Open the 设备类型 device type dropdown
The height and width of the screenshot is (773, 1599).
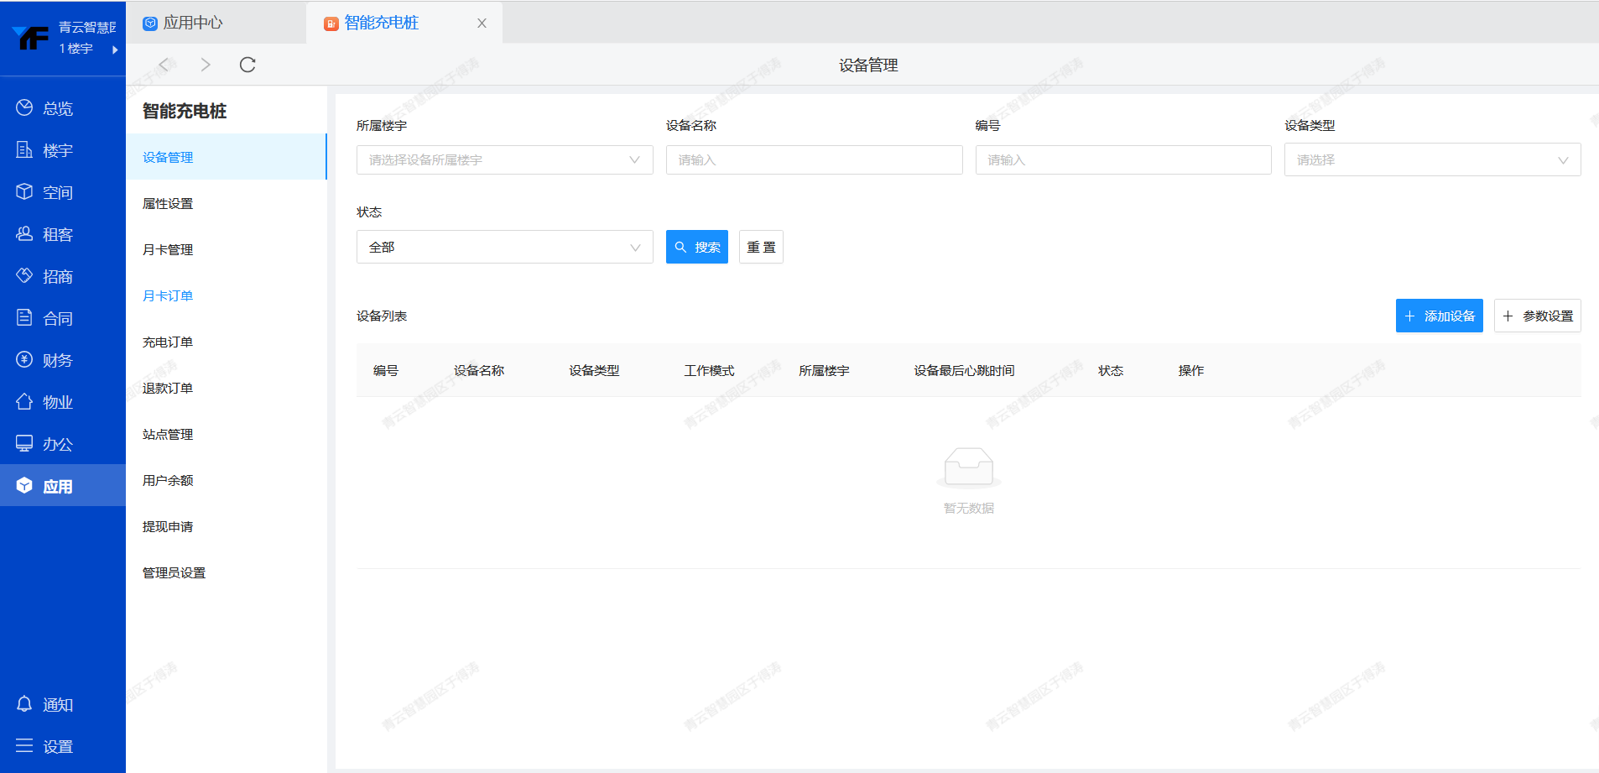(1431, 160)
